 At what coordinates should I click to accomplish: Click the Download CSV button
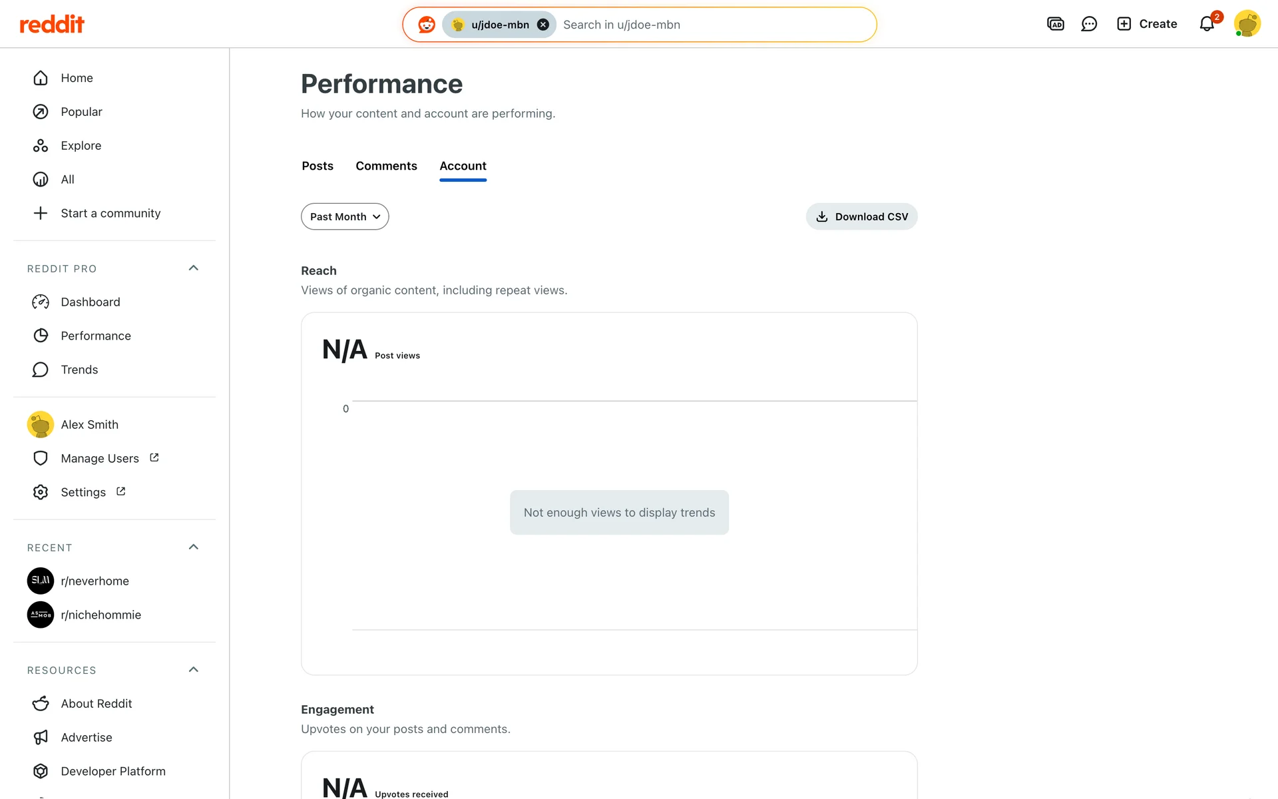click(x=861, y=216)
